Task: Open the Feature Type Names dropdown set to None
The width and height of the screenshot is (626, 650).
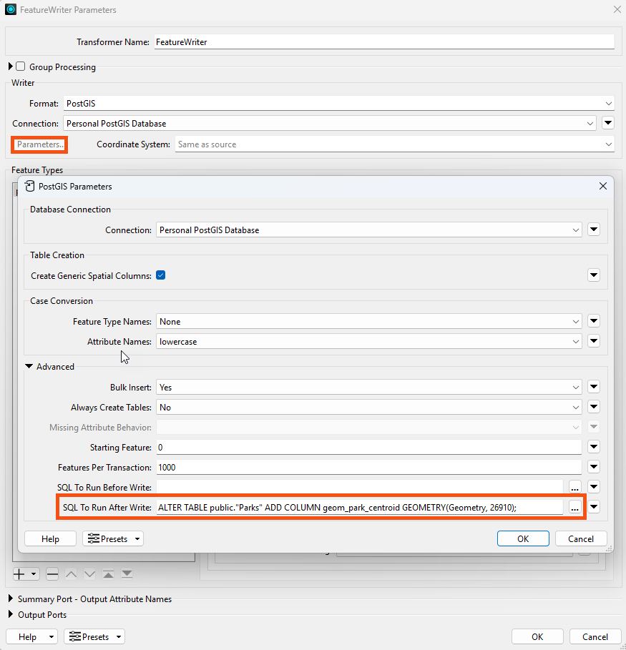Action: (x=577, y=320)
